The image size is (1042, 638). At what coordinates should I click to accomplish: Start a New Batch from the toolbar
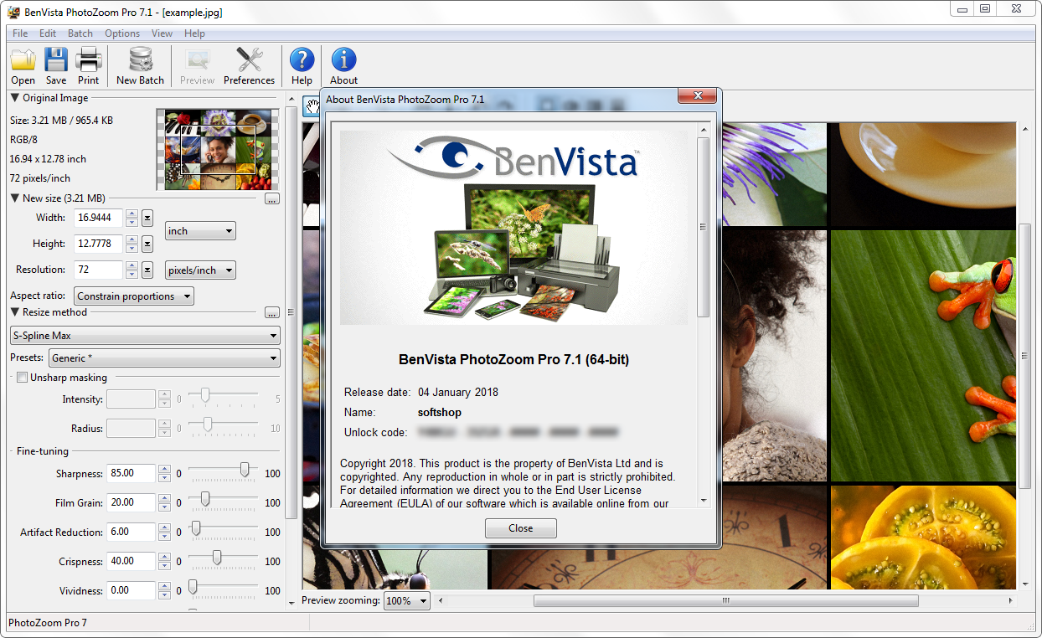[140, 66]
